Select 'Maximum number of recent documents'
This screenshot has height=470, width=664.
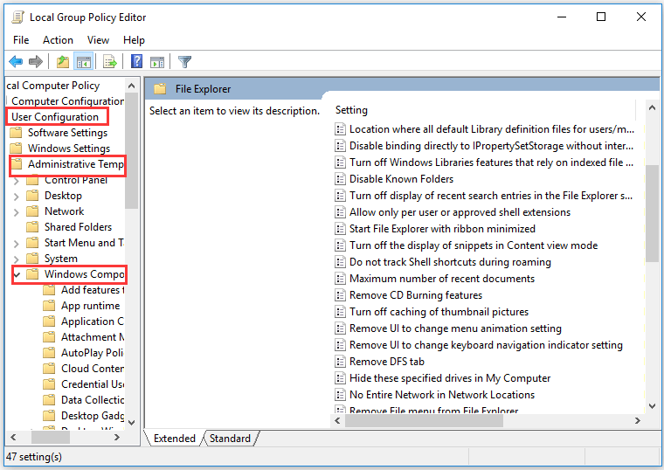pos(442,279)
